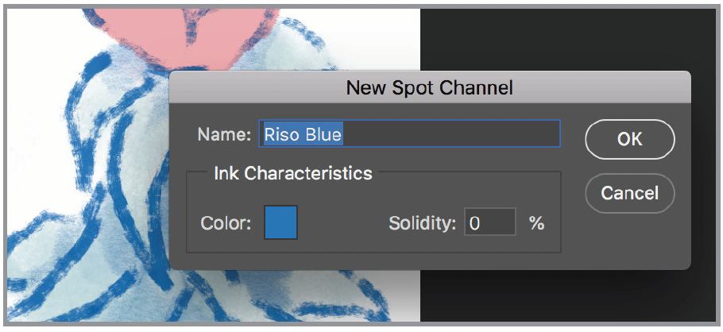Click the "New Spot Channel" title bar

click(x=429, y=87)
